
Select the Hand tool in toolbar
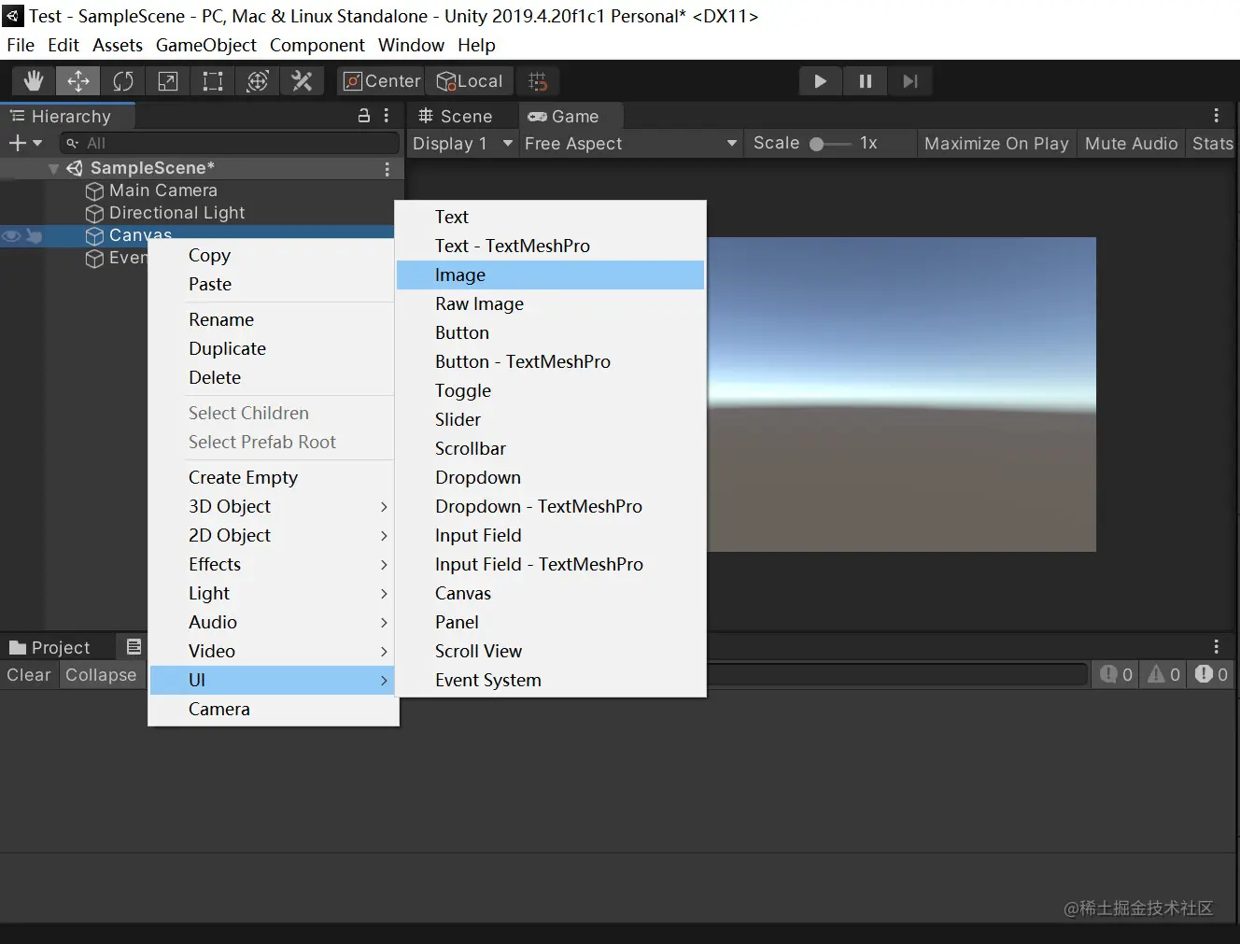34,81
